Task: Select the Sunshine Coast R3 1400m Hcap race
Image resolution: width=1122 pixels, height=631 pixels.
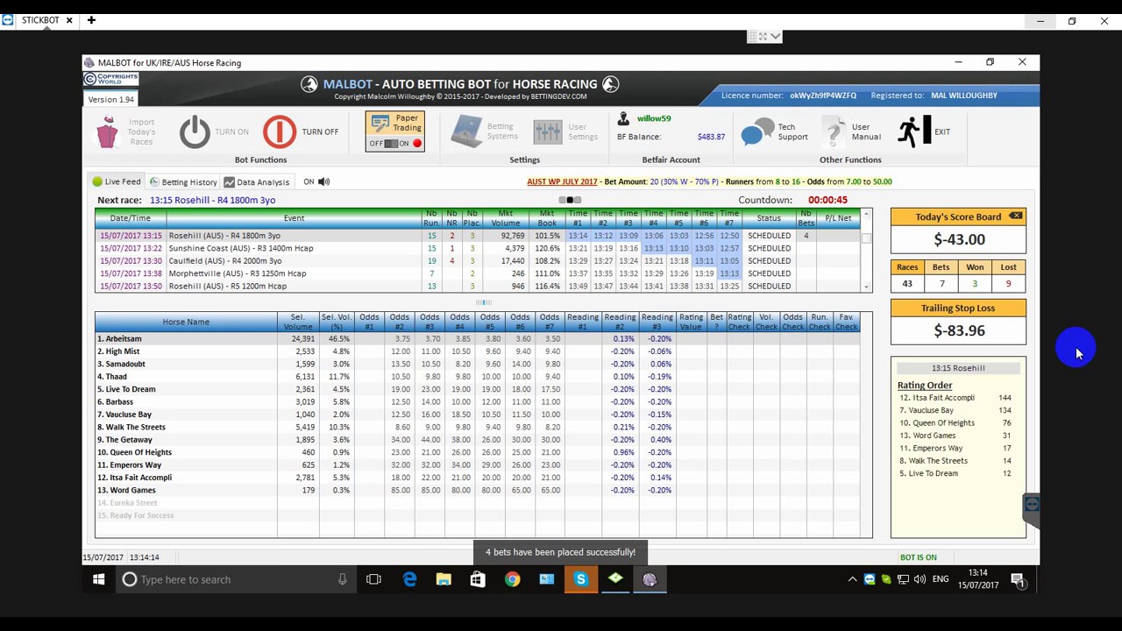Action: click(478, 248)
